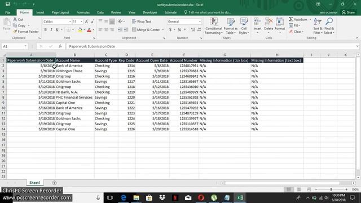This screenshot has width=361, height=203.
Task: Open Find & Select menu
Action: click(x=329, y=26)
